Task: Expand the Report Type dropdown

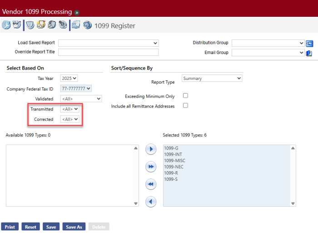Action: [x=212, y=79]
